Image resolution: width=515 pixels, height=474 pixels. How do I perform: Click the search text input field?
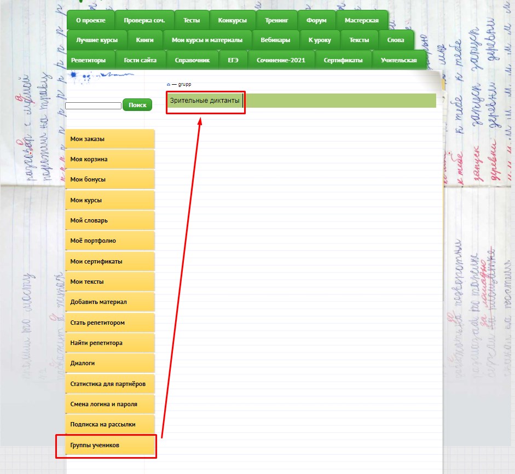[x=93, y=106]
